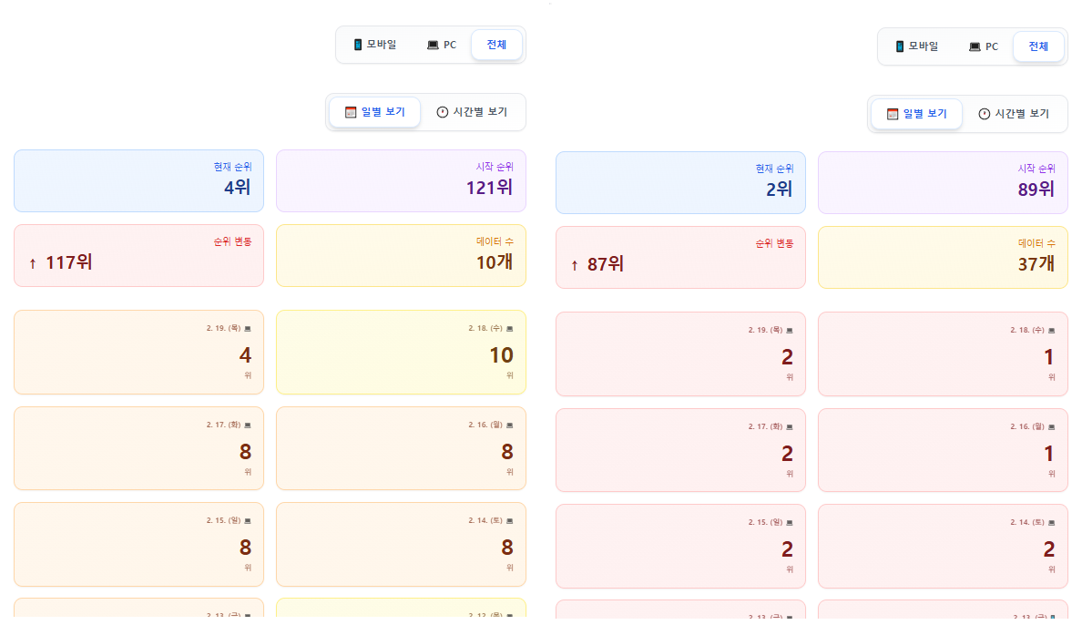Select 모바일 phone icon in left panel
This screenshot has height=625, width=1082.
click(358, 45)
